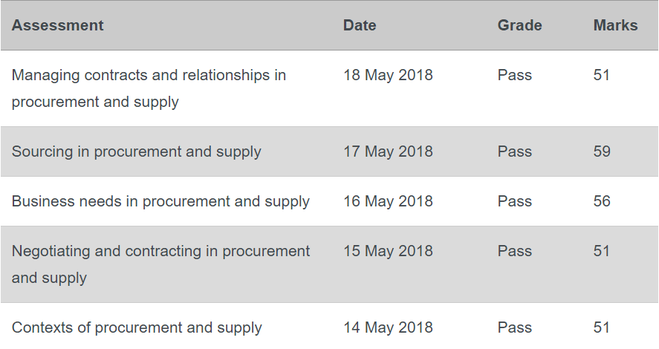Click Pass grade in 18 May row

[514, 75]
